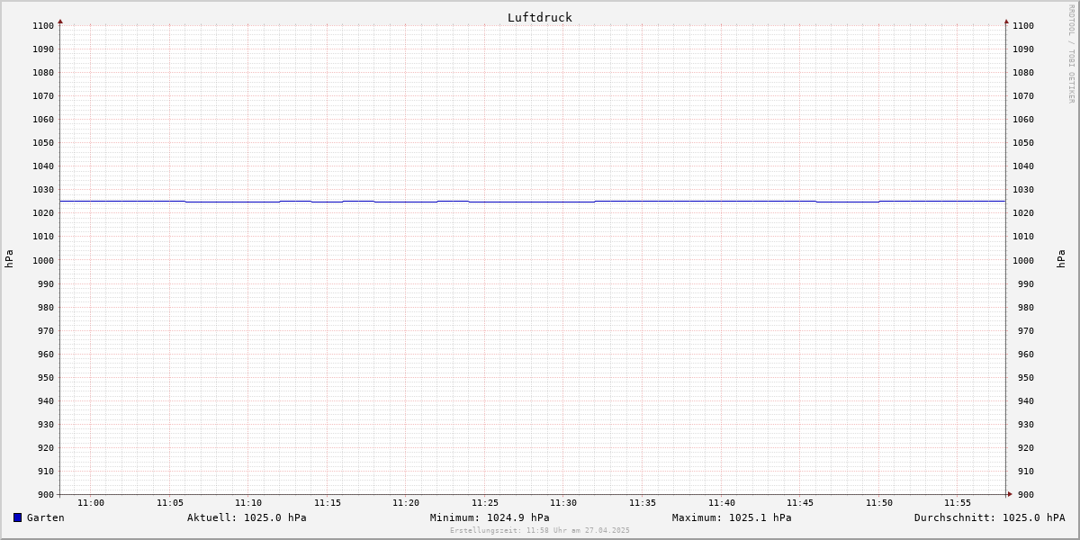The width and height of the screenshot is (1080, 540).
Task: Click the 950 label on left axis
Action: click(46, 377)
